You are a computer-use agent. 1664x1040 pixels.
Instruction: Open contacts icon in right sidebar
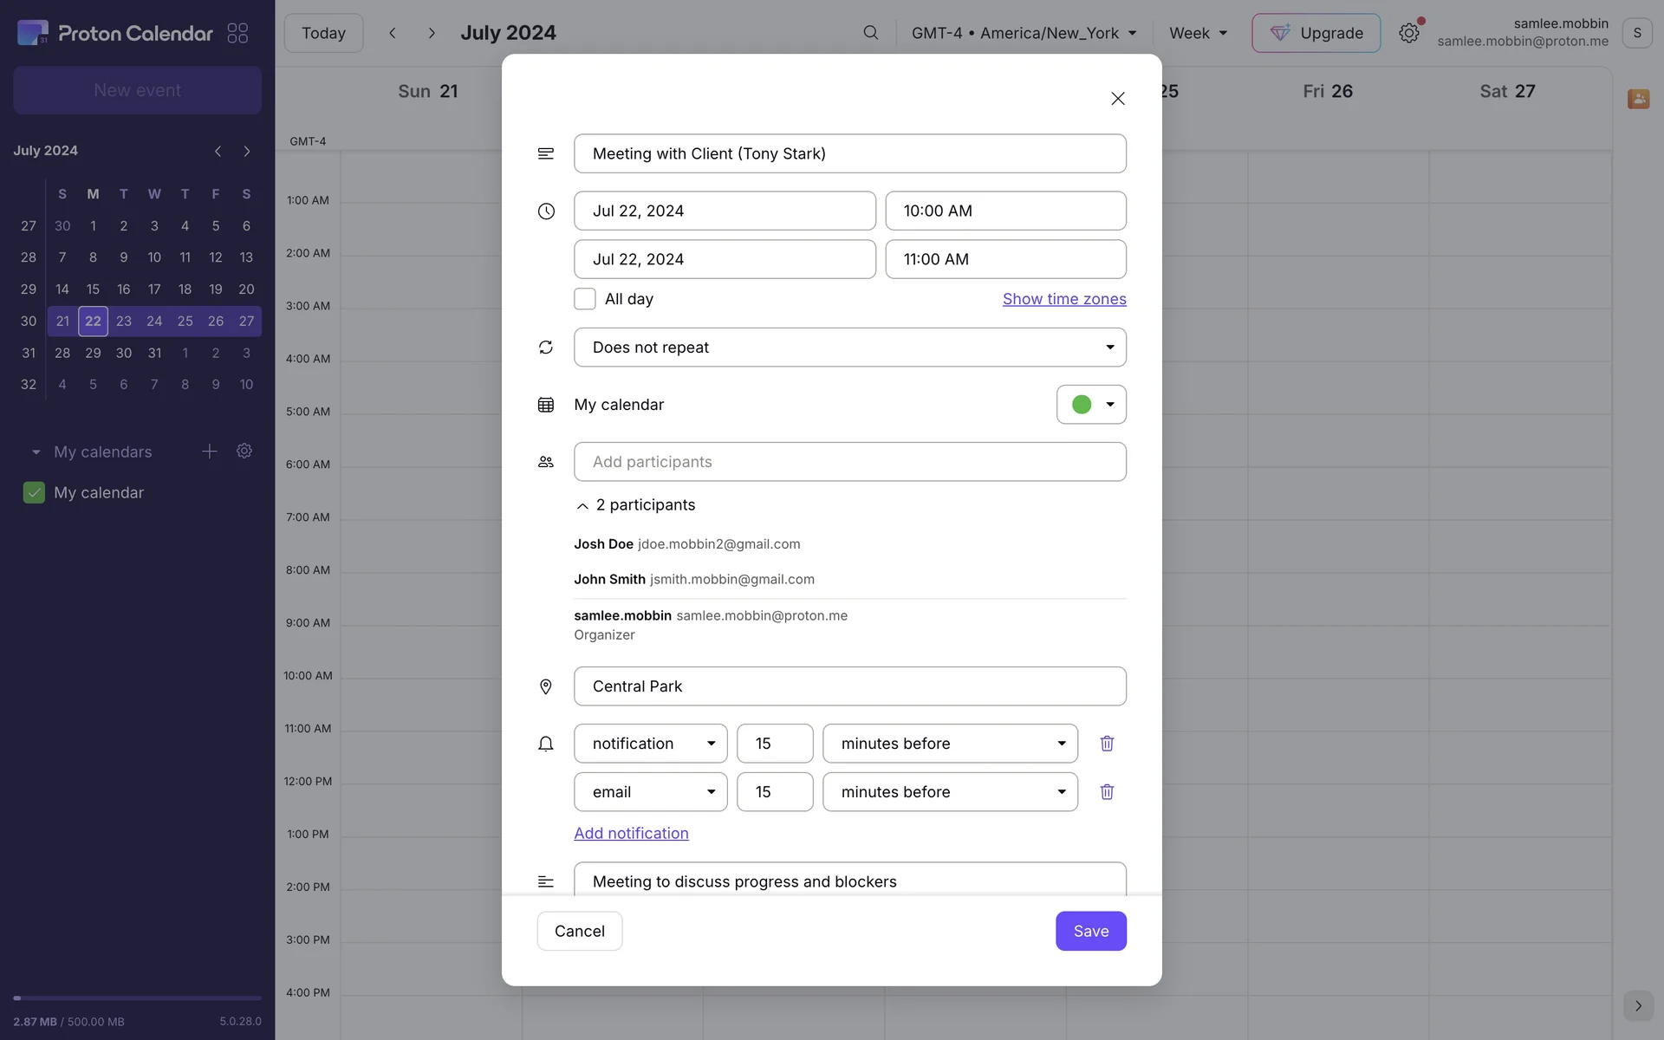coord(1637,99)
